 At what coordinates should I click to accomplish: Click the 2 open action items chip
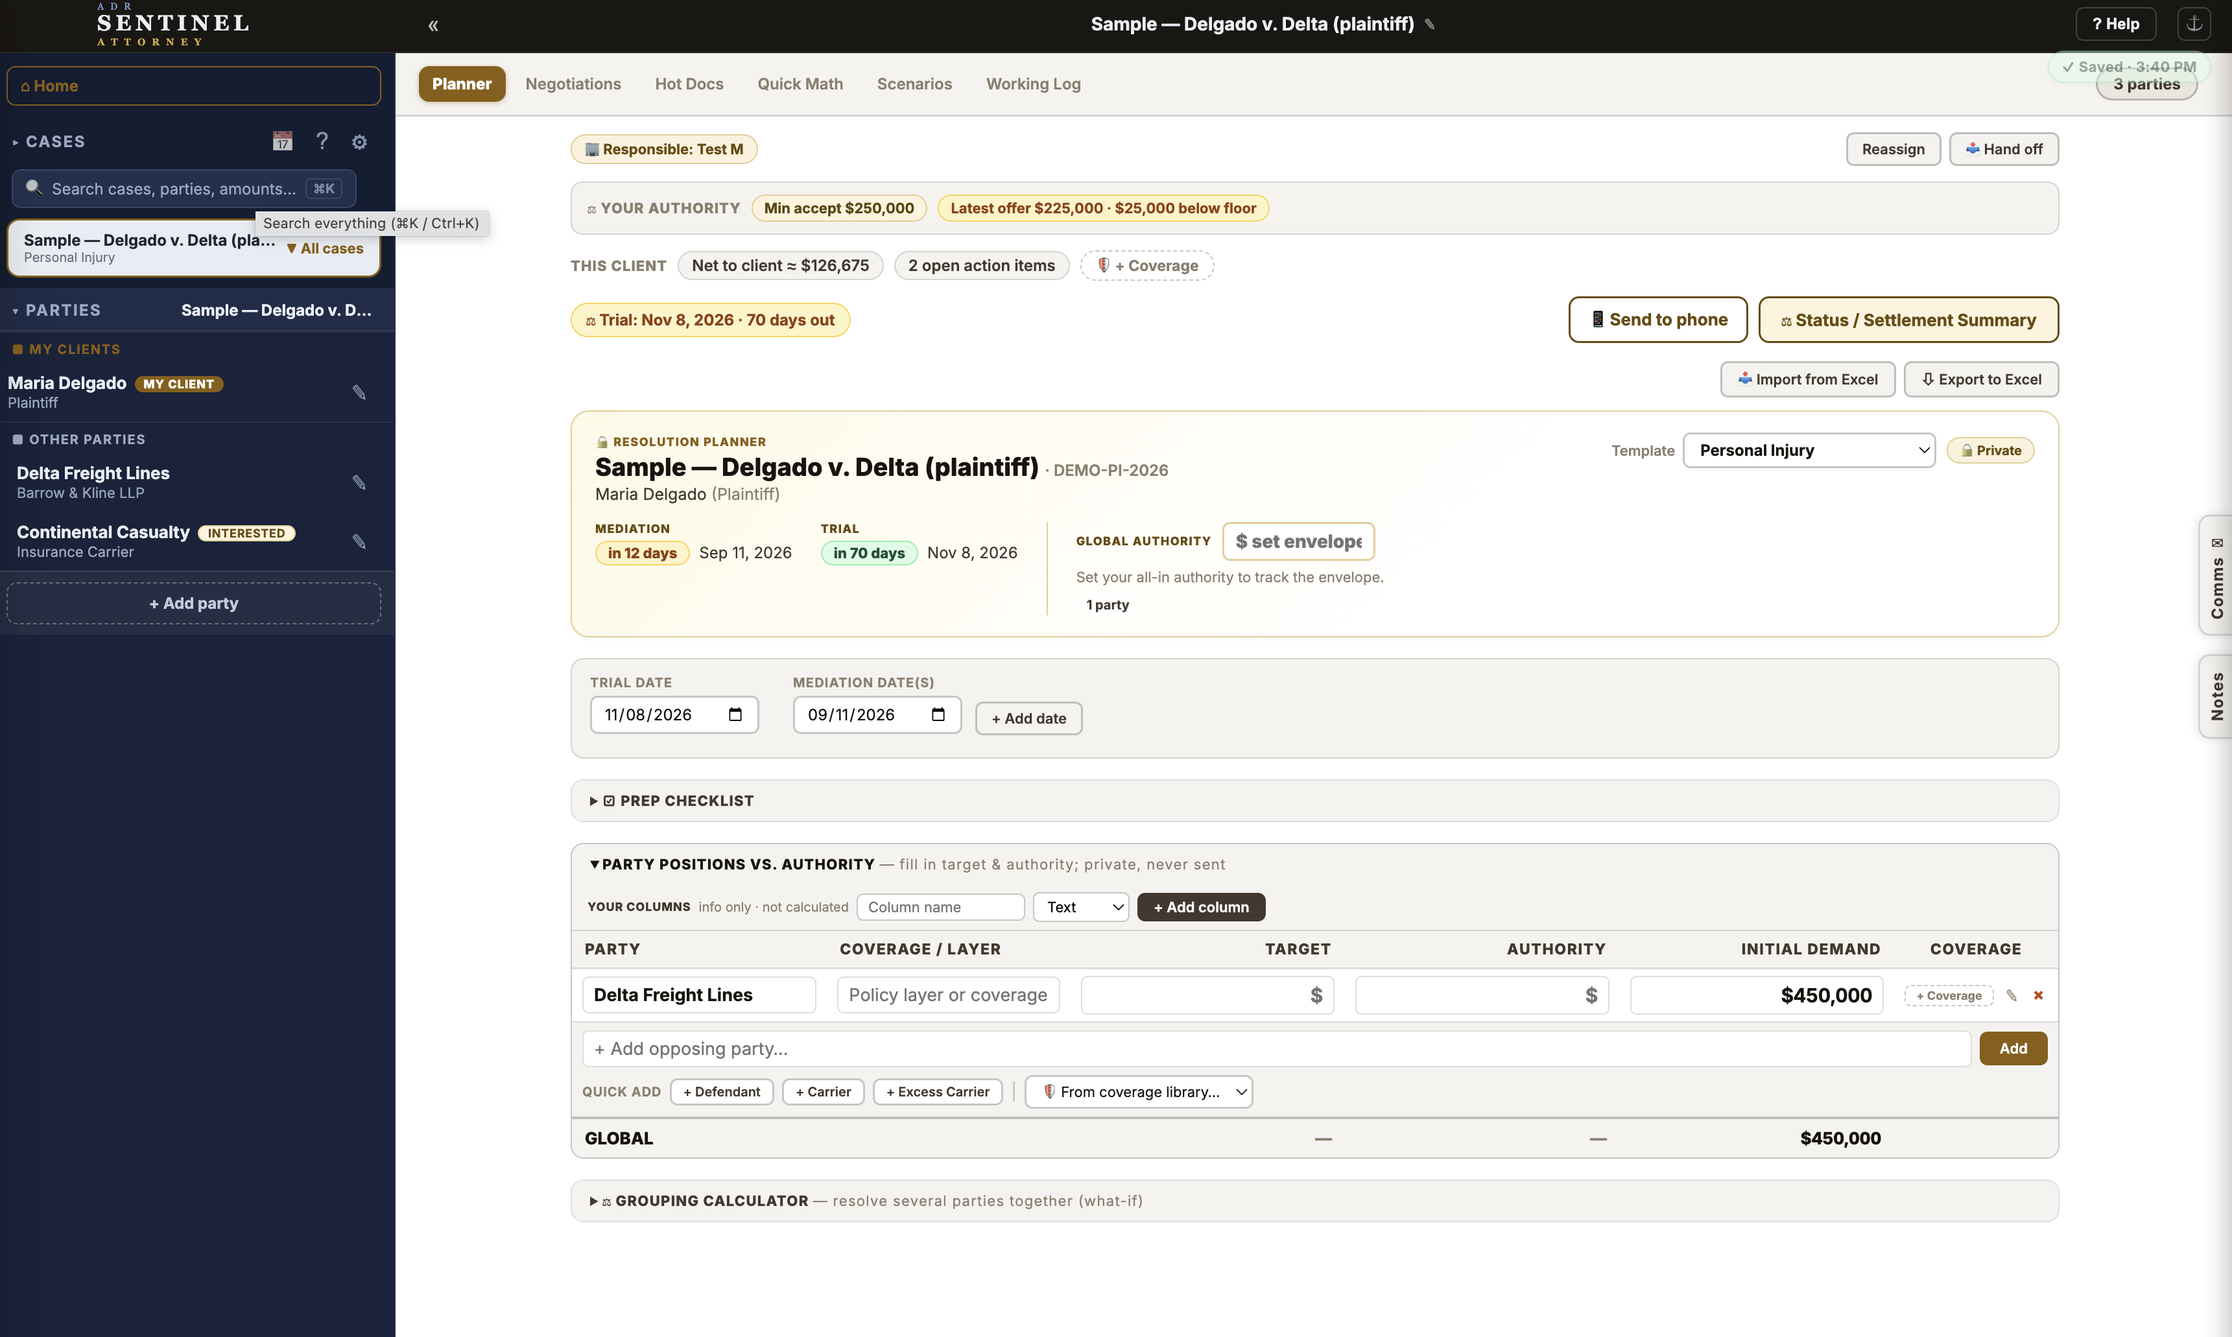pos(981,266)
